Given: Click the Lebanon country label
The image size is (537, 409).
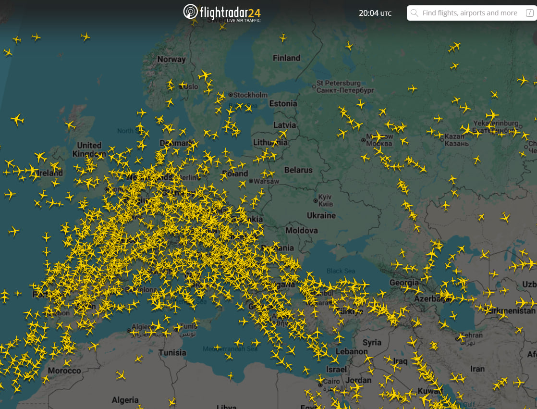Looking at the screenshot, I should coord(352,351).
